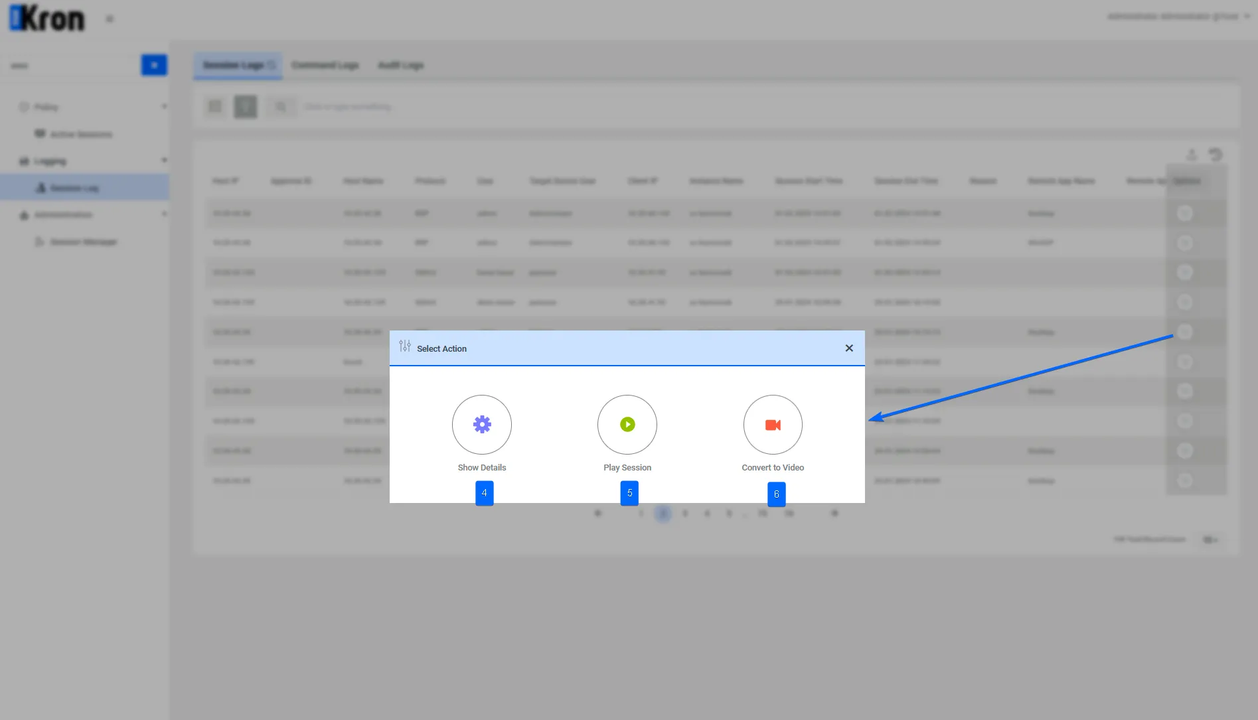Screen dimensions: 1258x720
Task: Open options for the first table row
Action: point(1185,213)
